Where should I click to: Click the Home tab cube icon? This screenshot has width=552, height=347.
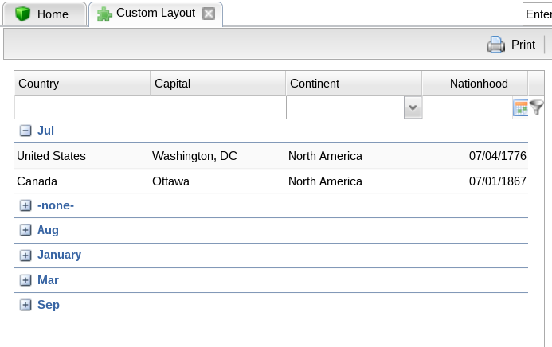point(23,14)
